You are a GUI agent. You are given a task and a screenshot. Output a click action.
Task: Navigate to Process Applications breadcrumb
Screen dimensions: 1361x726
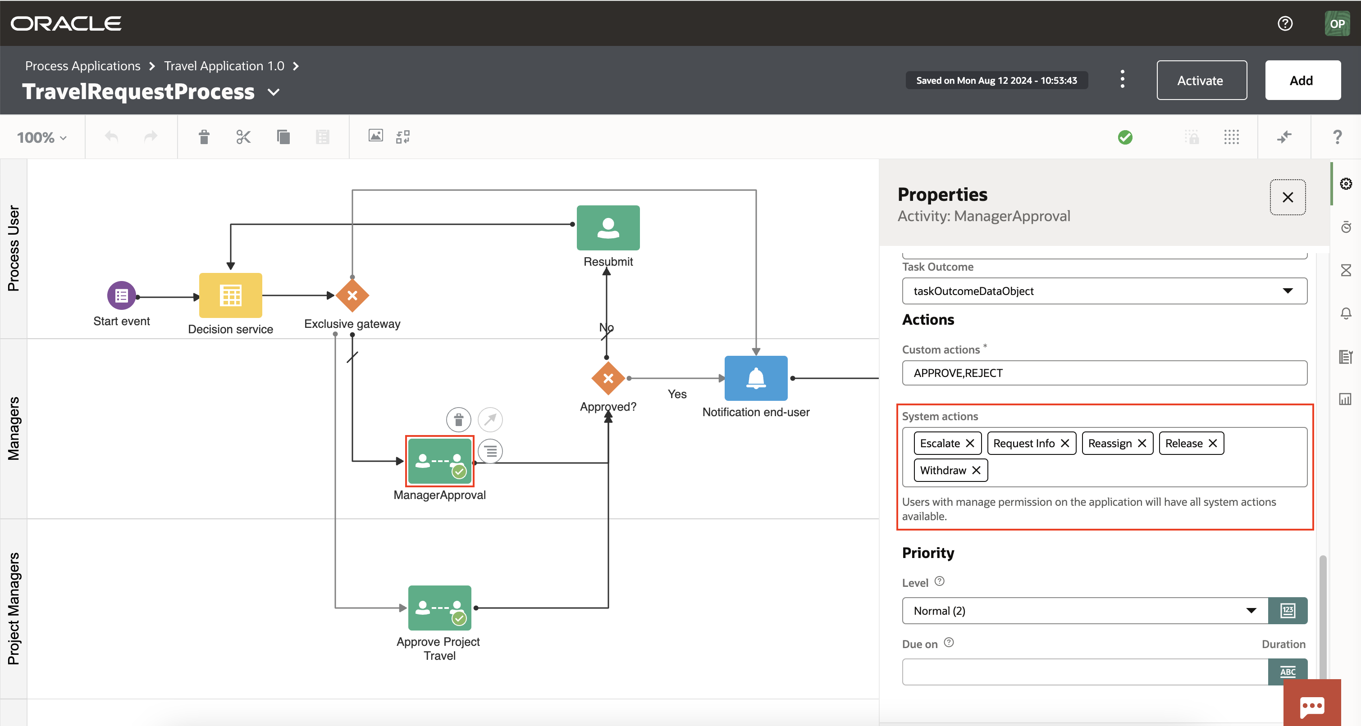tap(82, 65)
